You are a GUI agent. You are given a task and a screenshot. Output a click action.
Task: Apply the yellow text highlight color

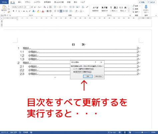point(38,11)
